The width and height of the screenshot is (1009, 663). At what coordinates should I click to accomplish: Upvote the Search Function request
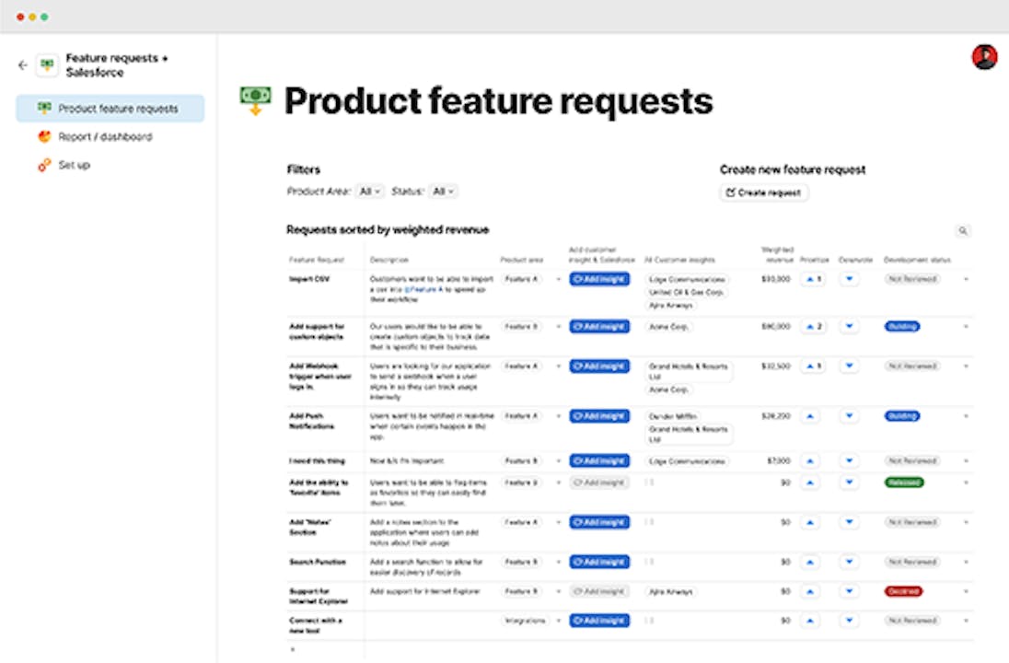[811, 562]
